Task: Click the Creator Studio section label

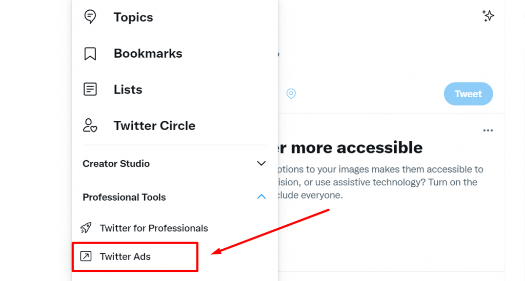Action: tap(116, 163)
